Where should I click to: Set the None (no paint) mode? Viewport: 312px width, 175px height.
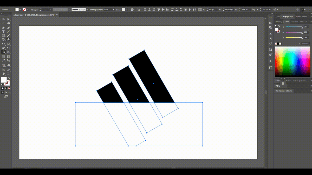pyautogui.click(x=9, y=88)
